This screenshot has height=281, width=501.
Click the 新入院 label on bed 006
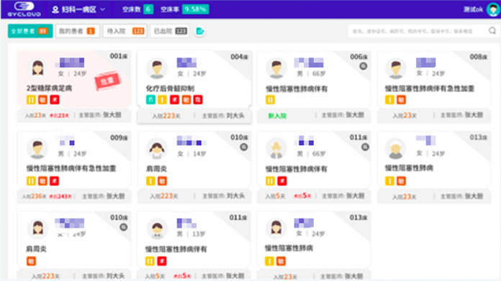click(x=277, y=116)
